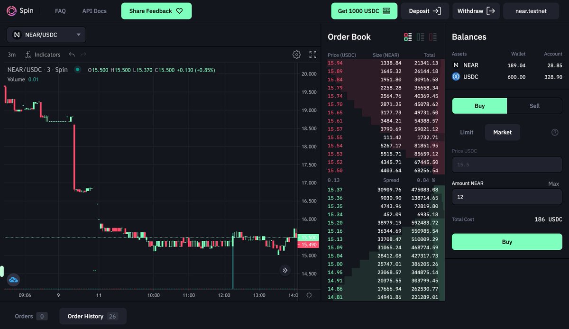Show bids-only order book view icon

420,37
